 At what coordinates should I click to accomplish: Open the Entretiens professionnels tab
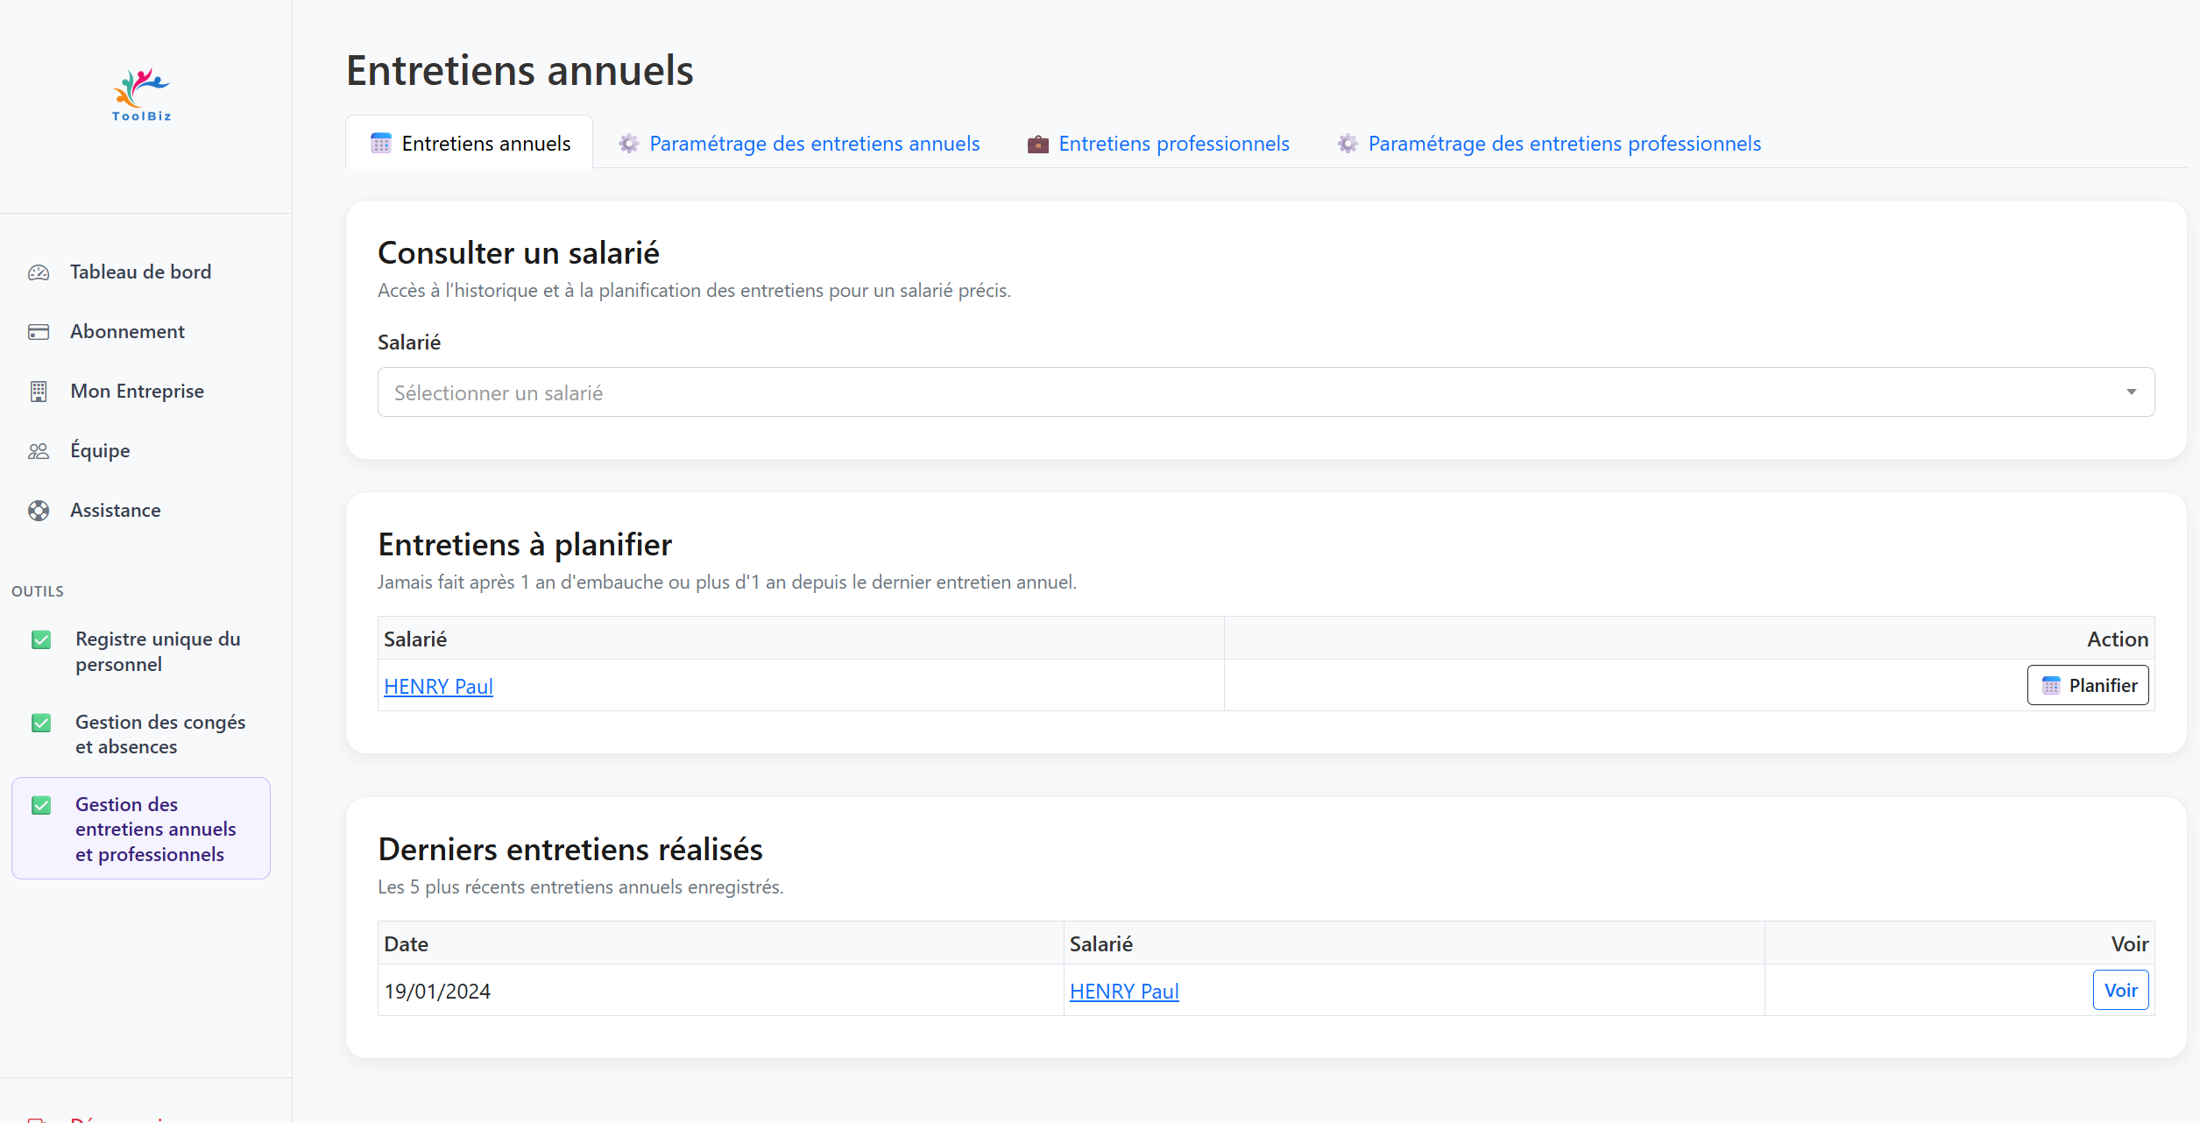click(1173, 143)
